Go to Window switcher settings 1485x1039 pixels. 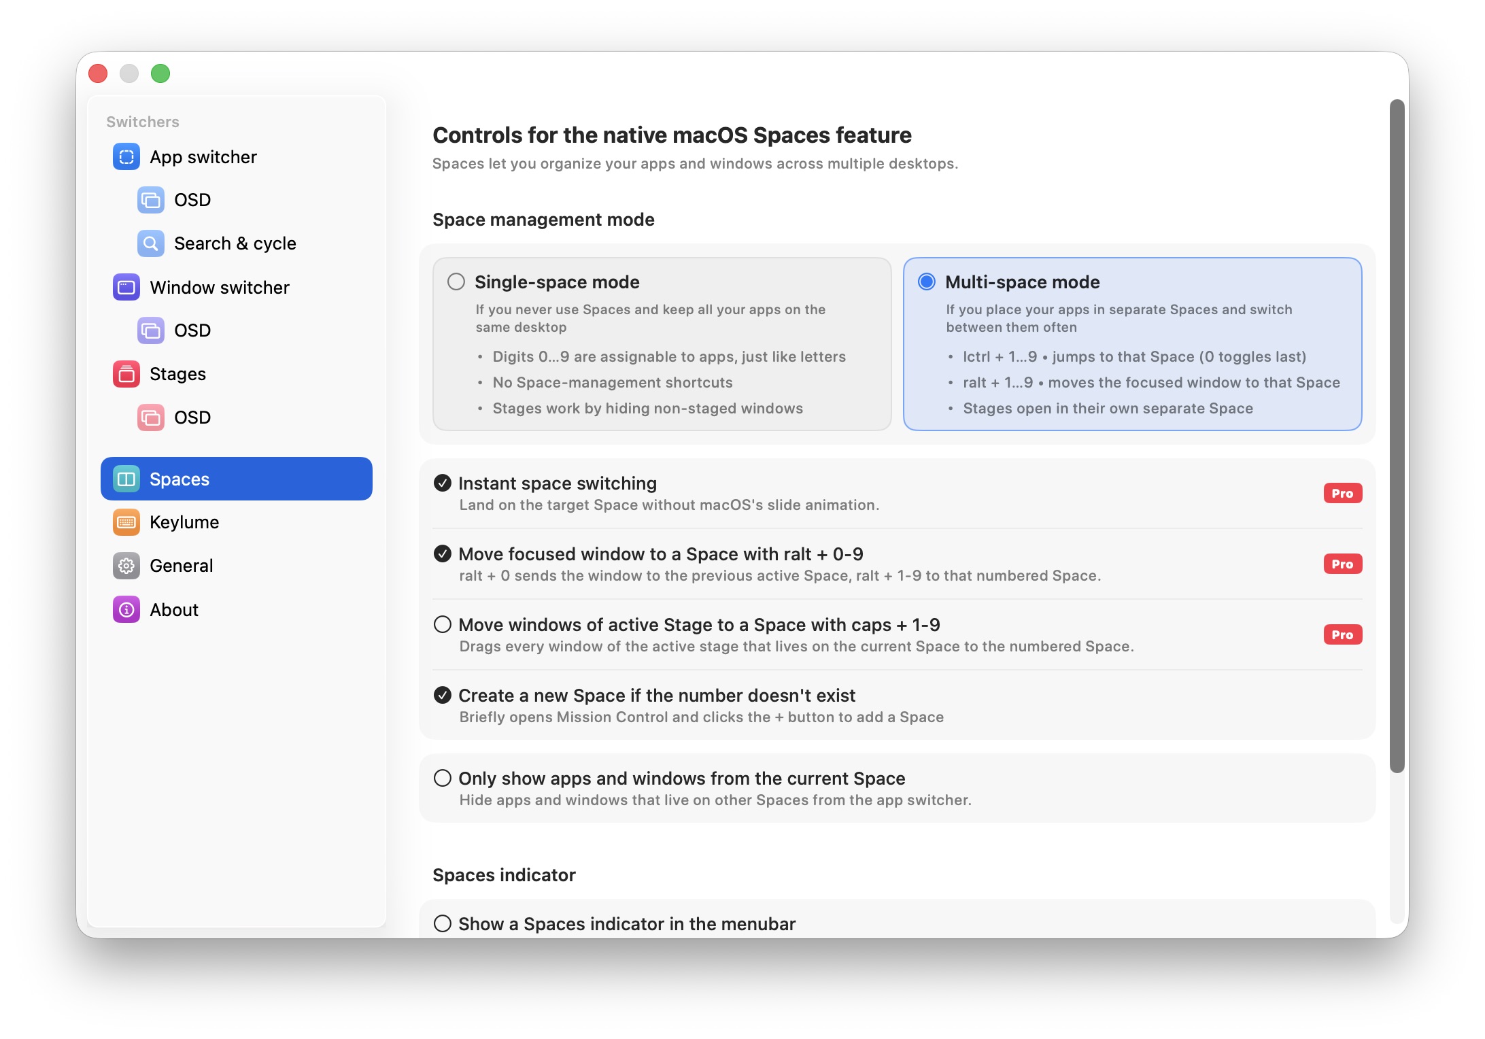tap(220, 288)
